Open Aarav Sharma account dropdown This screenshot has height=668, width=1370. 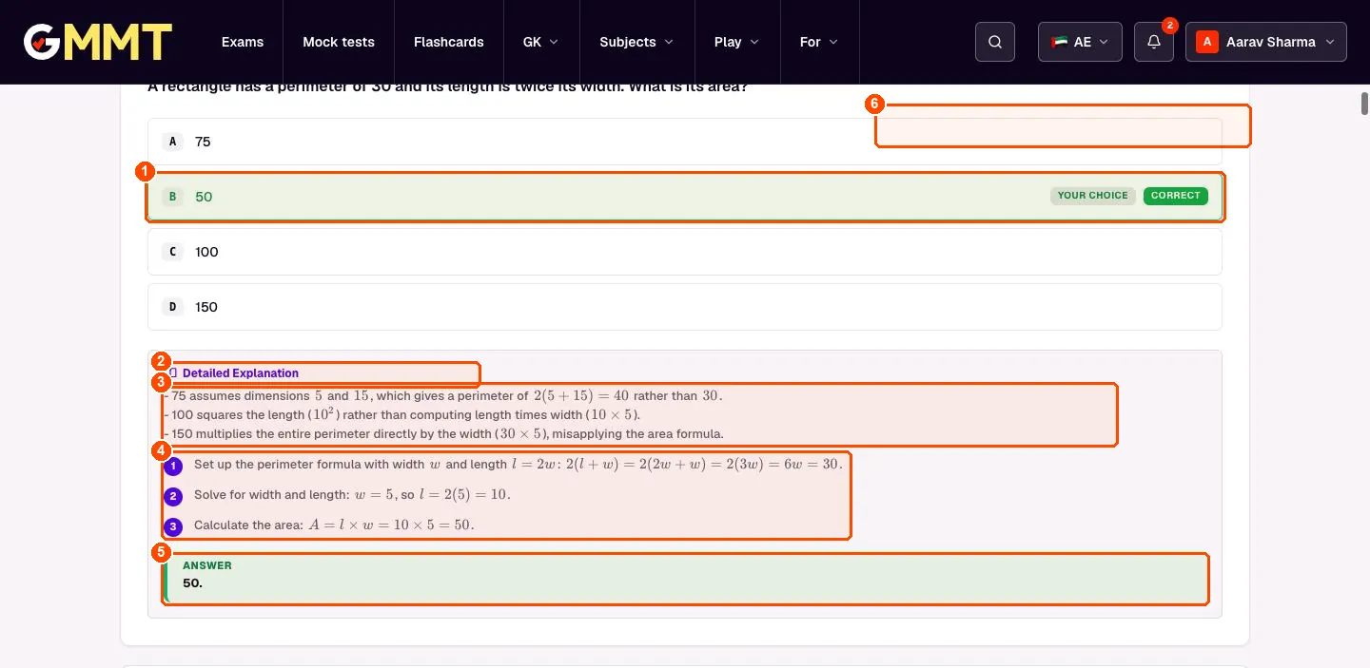1266,42
